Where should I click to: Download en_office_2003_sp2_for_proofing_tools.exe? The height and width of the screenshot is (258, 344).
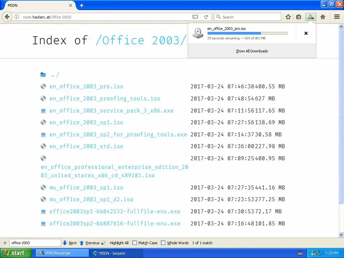point(118,134)
